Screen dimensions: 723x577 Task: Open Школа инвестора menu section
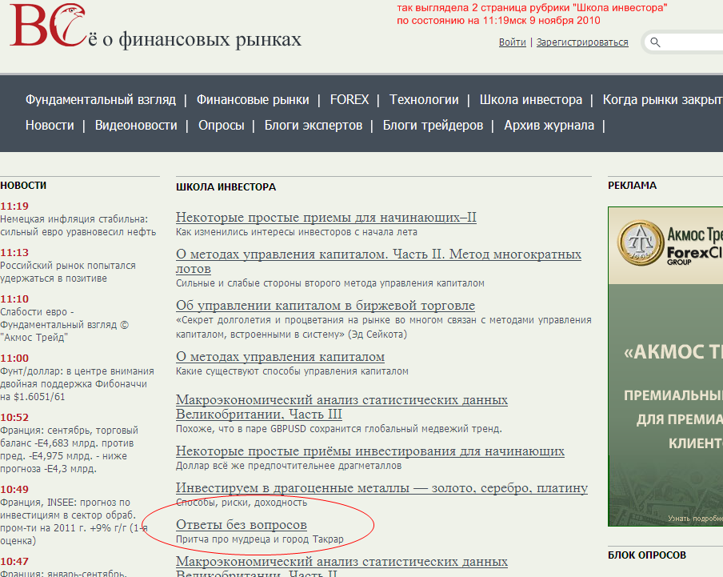pyautogui.click(x=531, y=99)
